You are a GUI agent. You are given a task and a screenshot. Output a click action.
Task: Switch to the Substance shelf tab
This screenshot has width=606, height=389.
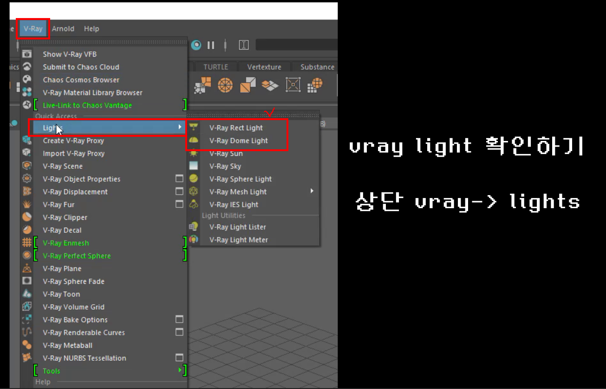coord(316,67)
